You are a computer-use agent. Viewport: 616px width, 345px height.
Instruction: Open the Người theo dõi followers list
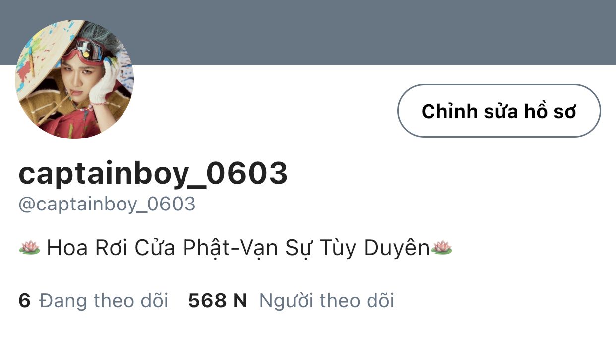[x=326, y=301]
